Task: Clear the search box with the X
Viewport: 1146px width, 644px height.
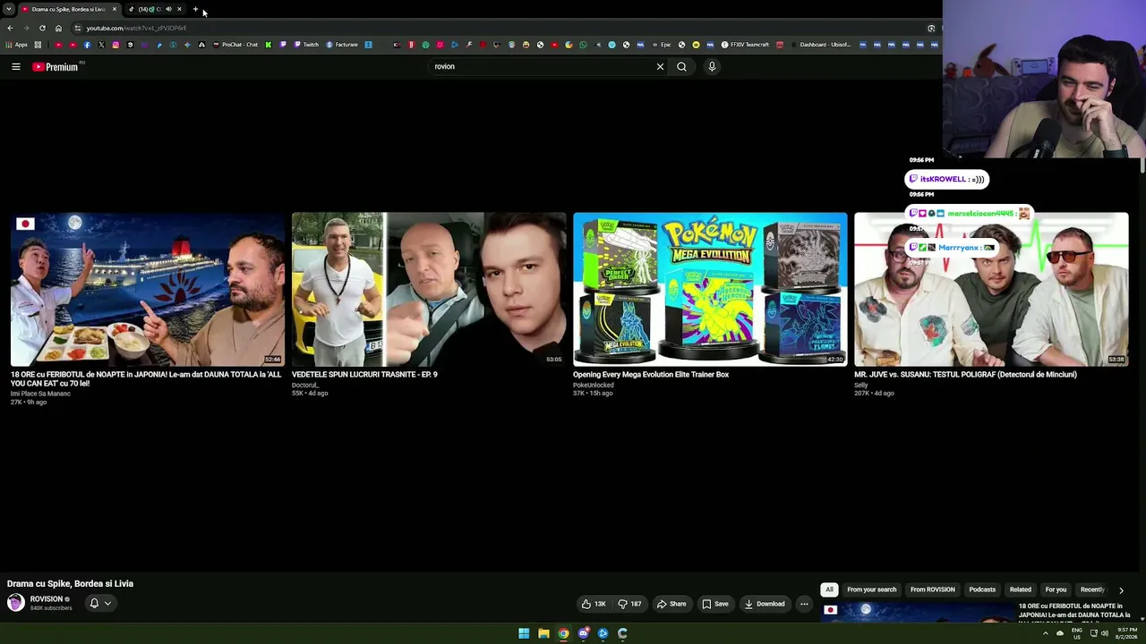Action: coord(660,66)
